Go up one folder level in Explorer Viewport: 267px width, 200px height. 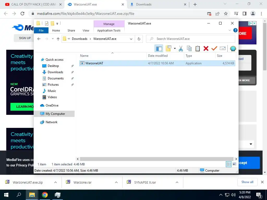(x=58, y=39)
